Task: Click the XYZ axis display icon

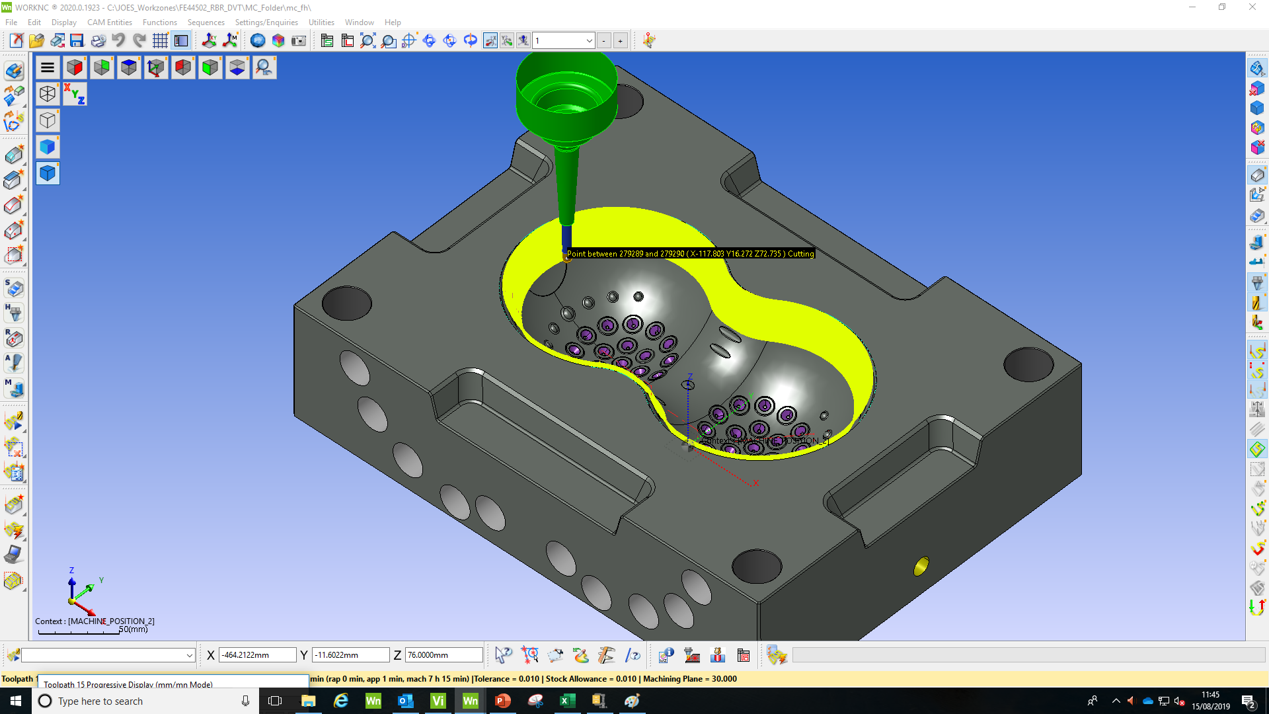Action: 75,95
